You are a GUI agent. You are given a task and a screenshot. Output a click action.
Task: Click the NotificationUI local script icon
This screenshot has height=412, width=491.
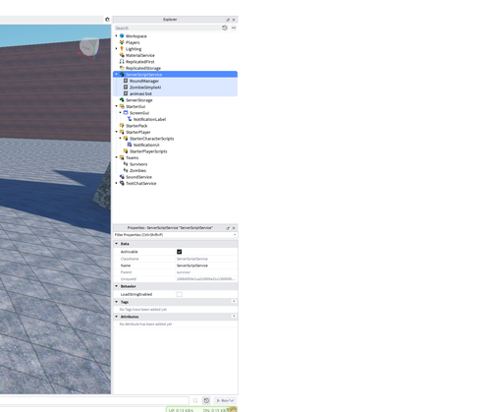[130, 145]
